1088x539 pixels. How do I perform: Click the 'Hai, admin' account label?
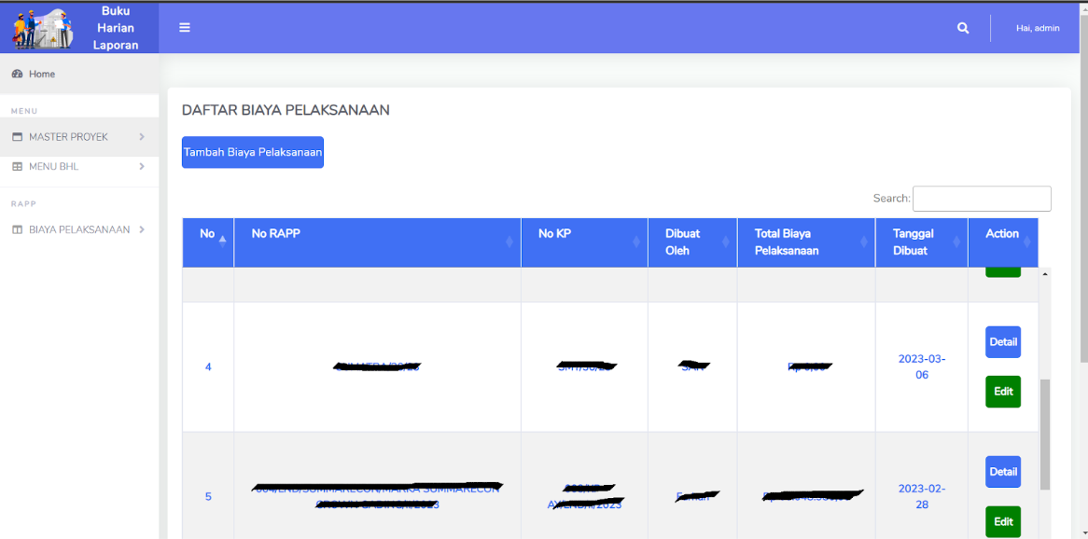[1036, 27]
